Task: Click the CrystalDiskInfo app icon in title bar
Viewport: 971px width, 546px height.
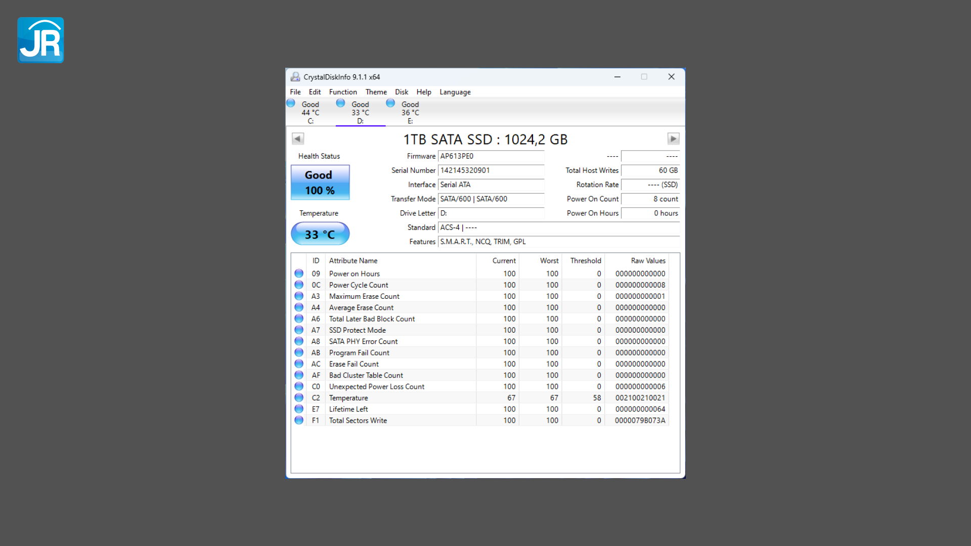Action: [295, 77]
